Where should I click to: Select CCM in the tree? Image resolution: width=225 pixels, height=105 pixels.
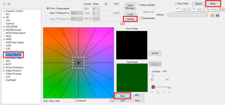coord(8,46)
